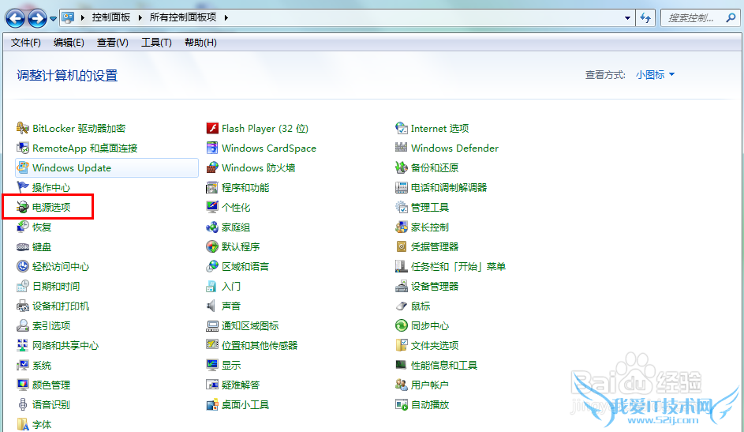Viewport: 744px width, 432px height.
Task: Open the 字体 fonts link
Action: click(x=42, y=424)
